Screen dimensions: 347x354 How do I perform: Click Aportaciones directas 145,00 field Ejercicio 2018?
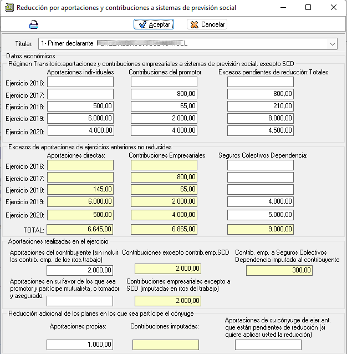80,189
